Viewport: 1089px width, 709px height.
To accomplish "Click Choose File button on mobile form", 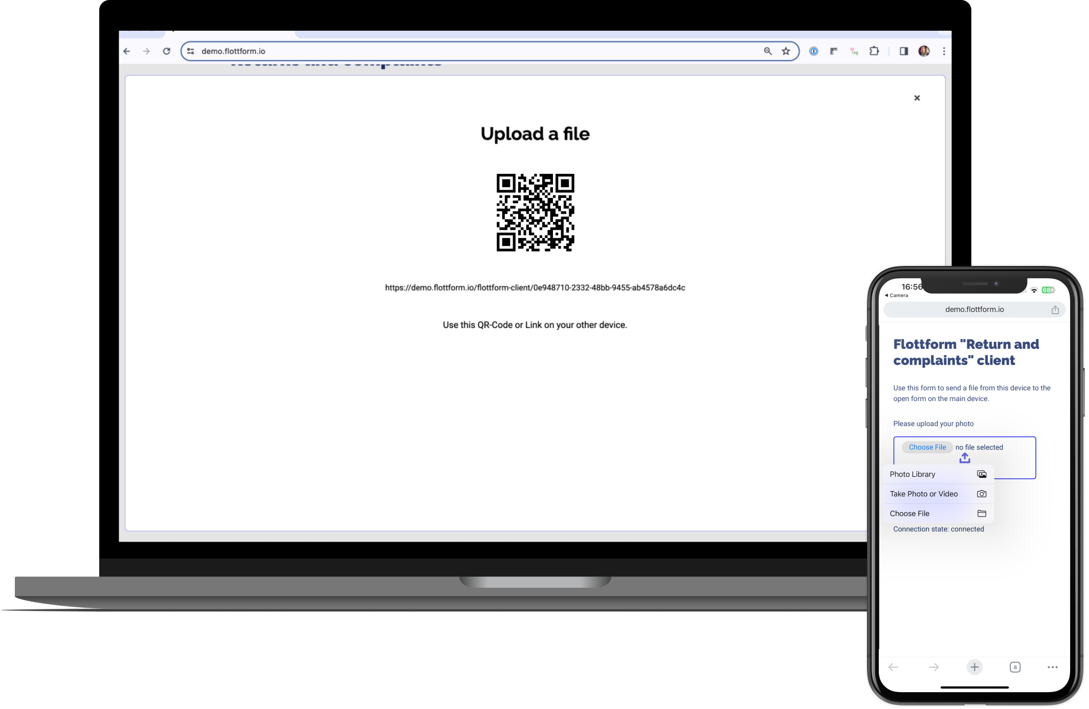I will click(926, 446).
